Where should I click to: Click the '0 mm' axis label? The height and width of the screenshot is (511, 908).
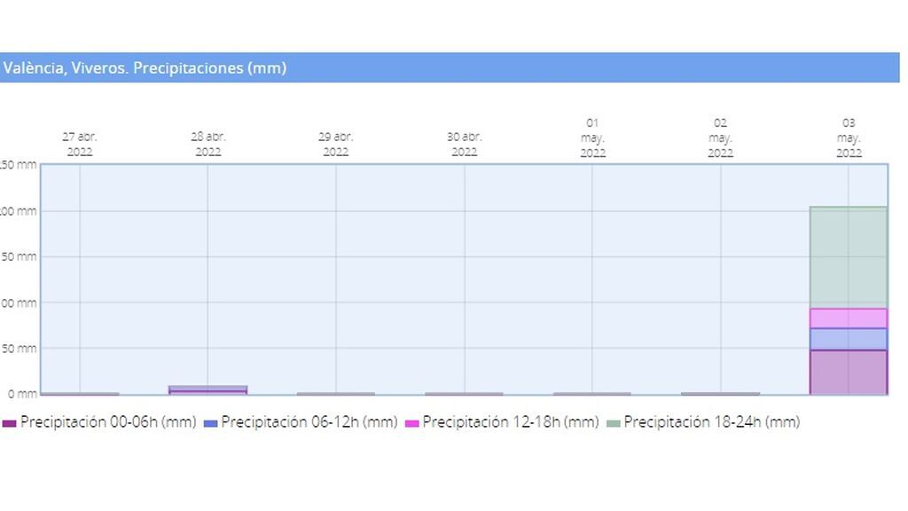pyautogui.click(x=22, y=394)
